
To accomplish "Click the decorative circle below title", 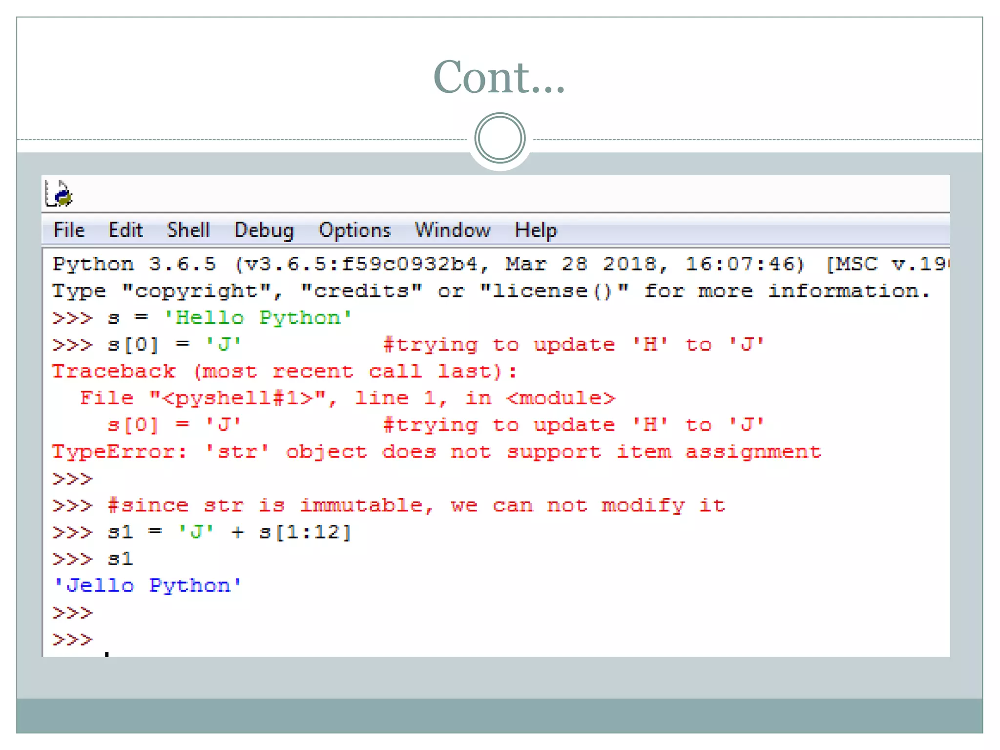I will tap(500, 138).
